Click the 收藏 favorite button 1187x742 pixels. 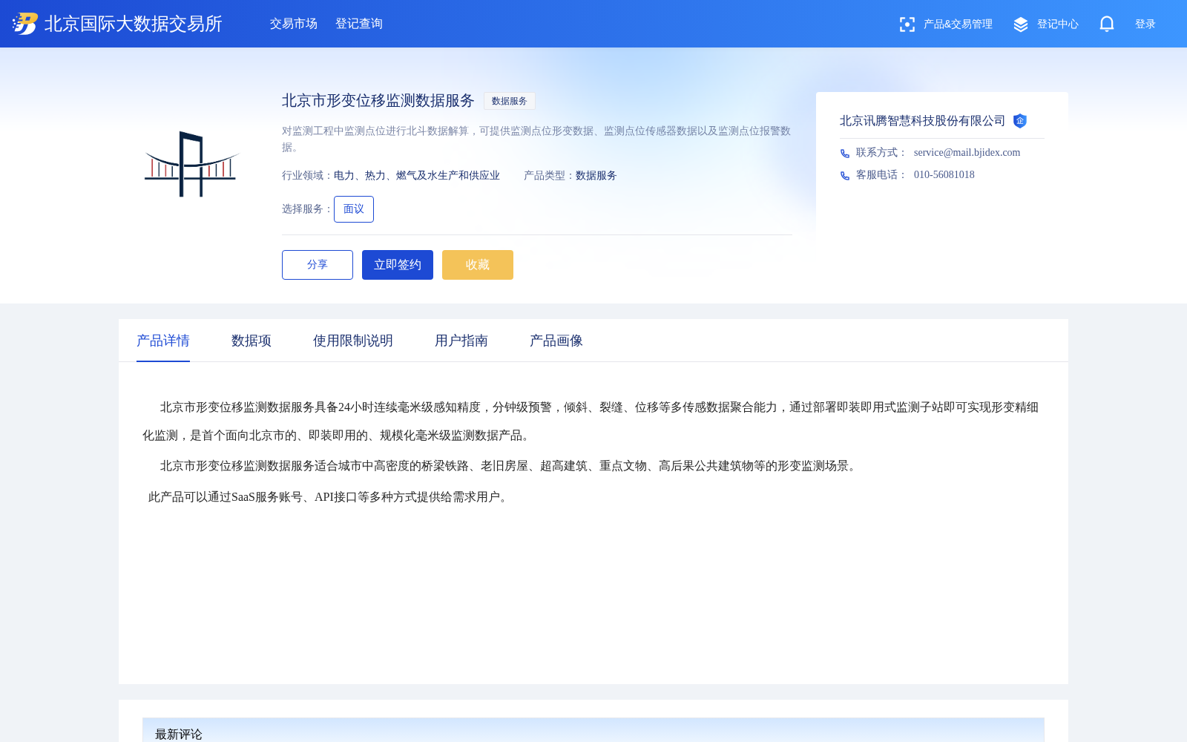[x=478, y=265]
